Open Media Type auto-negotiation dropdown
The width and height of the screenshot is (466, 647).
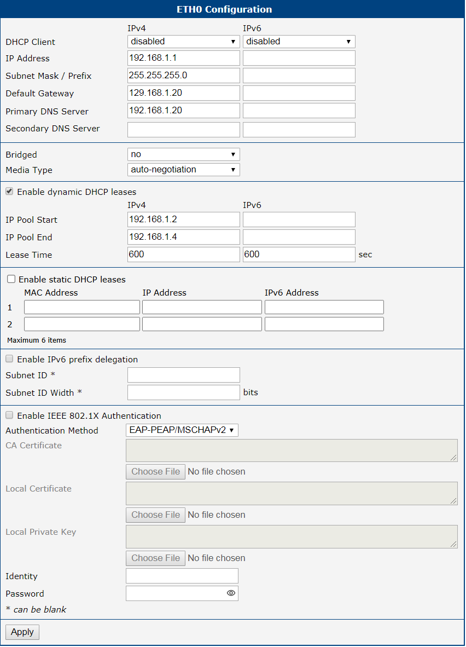coord(184,170)
